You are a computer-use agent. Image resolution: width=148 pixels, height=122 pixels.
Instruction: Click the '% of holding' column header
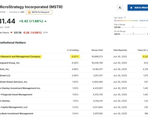pos(73,50)
